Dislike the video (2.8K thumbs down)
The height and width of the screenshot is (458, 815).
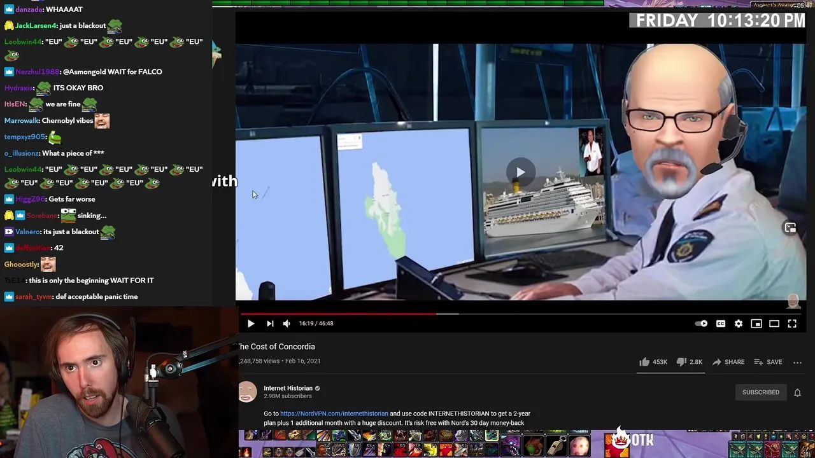click(689, 362)
